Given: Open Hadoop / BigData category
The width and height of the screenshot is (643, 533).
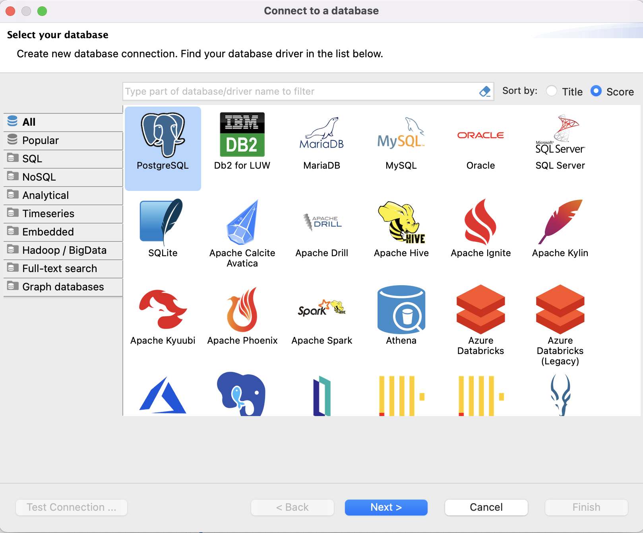Looking at the screenshot, I should 63,250.
